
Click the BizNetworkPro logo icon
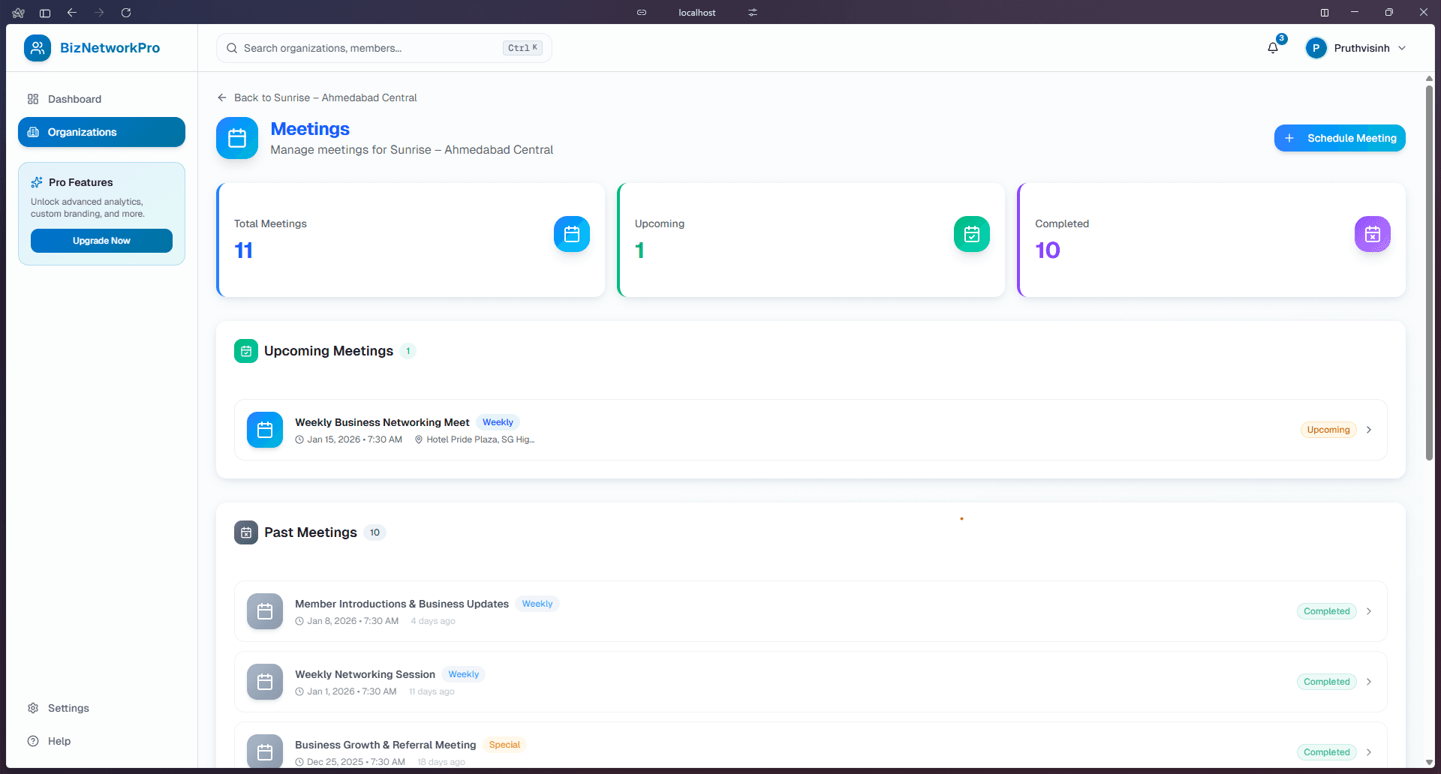(37, 47)
